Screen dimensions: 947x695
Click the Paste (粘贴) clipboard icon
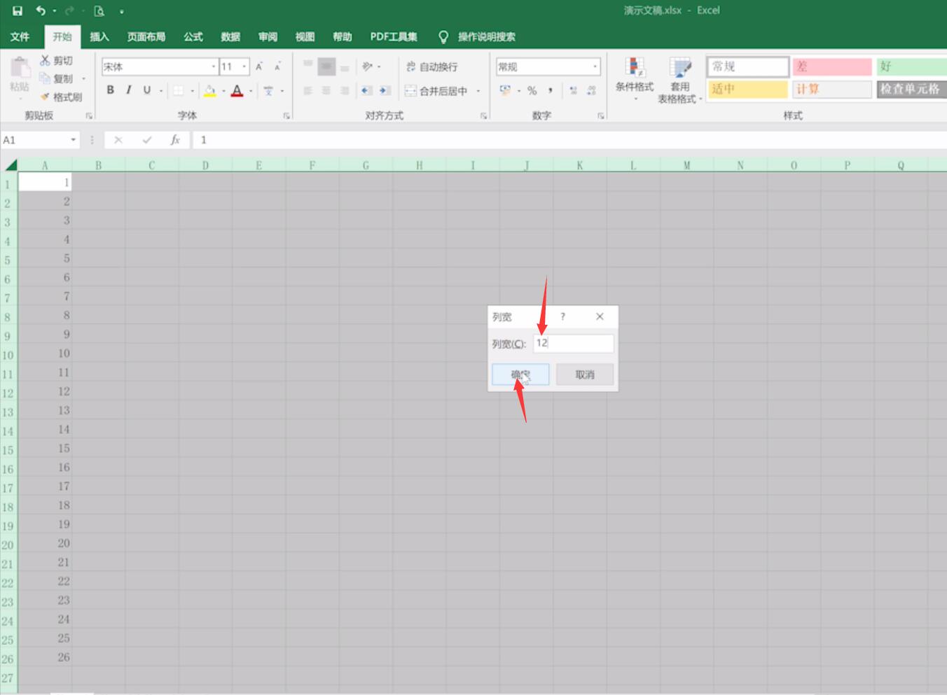click(20, 69)
